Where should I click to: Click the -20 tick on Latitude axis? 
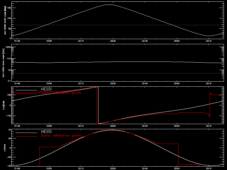[9, 157]
